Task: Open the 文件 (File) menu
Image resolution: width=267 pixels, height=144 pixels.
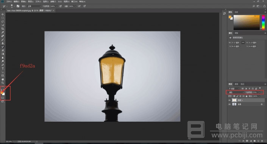Action: click(x=9, y=2)
